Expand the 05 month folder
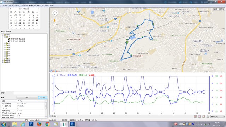Screen dimensions: 226x127 pos(5,49)
